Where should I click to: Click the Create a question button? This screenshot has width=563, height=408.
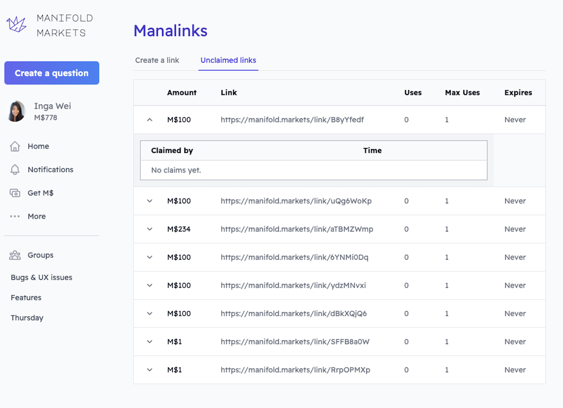coord(52,73)
